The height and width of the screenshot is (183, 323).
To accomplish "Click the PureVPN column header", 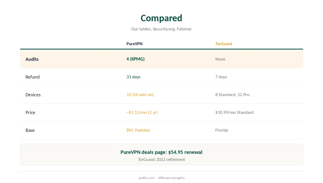I will (135, 44).
